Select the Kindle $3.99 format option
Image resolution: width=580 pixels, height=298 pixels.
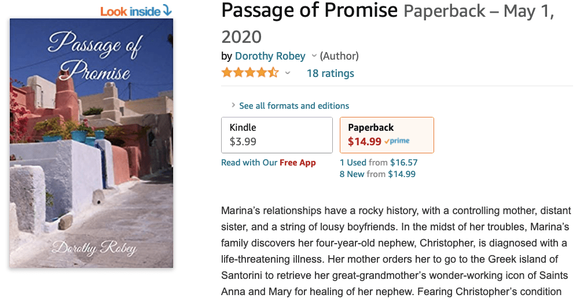pos(277,135)
